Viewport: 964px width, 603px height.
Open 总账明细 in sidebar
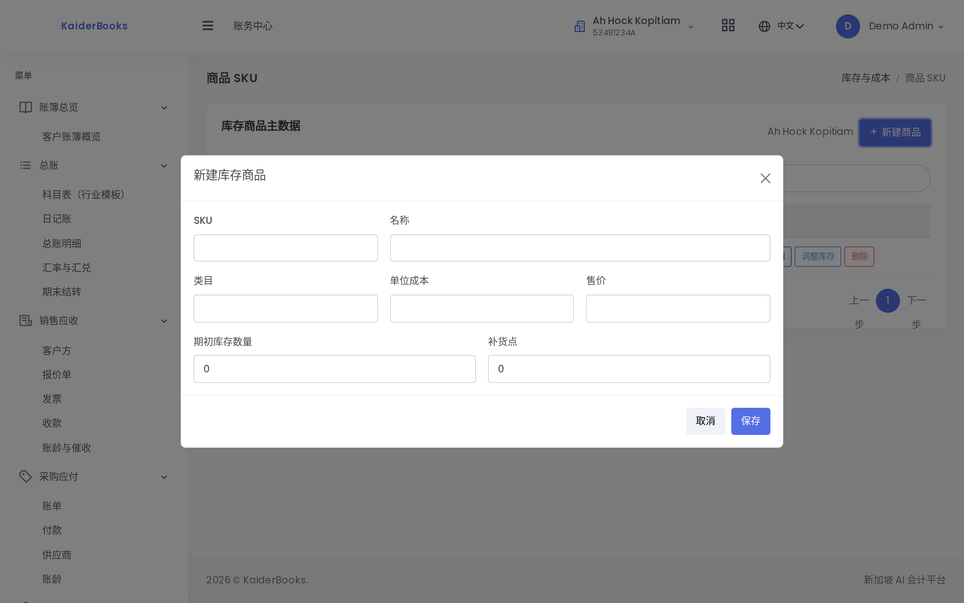coord(62,244)
